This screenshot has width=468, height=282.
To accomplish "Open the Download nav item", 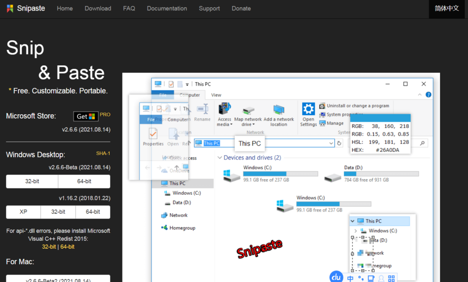I will (98, 8).
